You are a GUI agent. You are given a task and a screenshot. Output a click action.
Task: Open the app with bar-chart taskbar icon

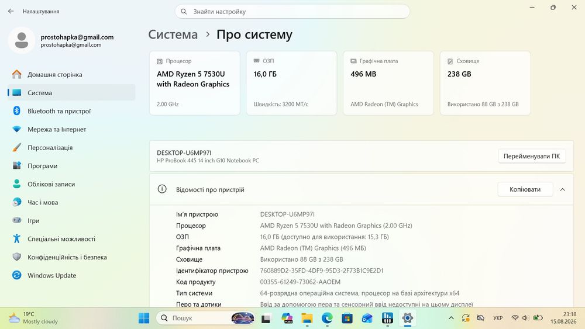pos(387,318)
